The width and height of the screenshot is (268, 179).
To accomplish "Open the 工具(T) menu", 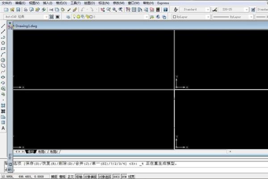I will coord(75,3).
